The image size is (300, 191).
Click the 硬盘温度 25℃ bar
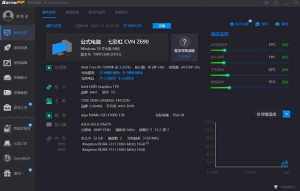pyautogui.click(x=249, y=88)
